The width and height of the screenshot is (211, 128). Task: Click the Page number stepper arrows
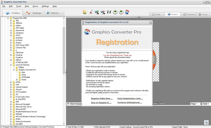201,104
